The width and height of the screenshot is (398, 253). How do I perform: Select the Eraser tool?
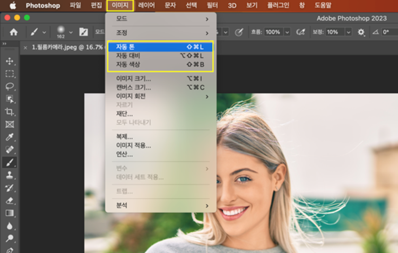click(10, 200)
